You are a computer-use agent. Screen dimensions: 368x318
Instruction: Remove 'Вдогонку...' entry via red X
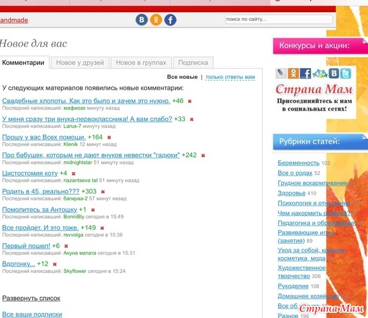pyautogui.click(x=55, y=264)
